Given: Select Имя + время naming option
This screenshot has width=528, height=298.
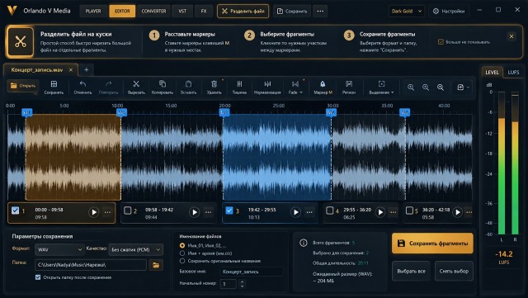Looking at the screenshot, I should click(x=182, y=253).
